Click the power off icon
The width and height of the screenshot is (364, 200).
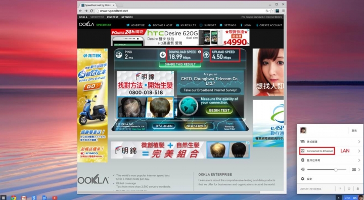[x=349, y=189]
